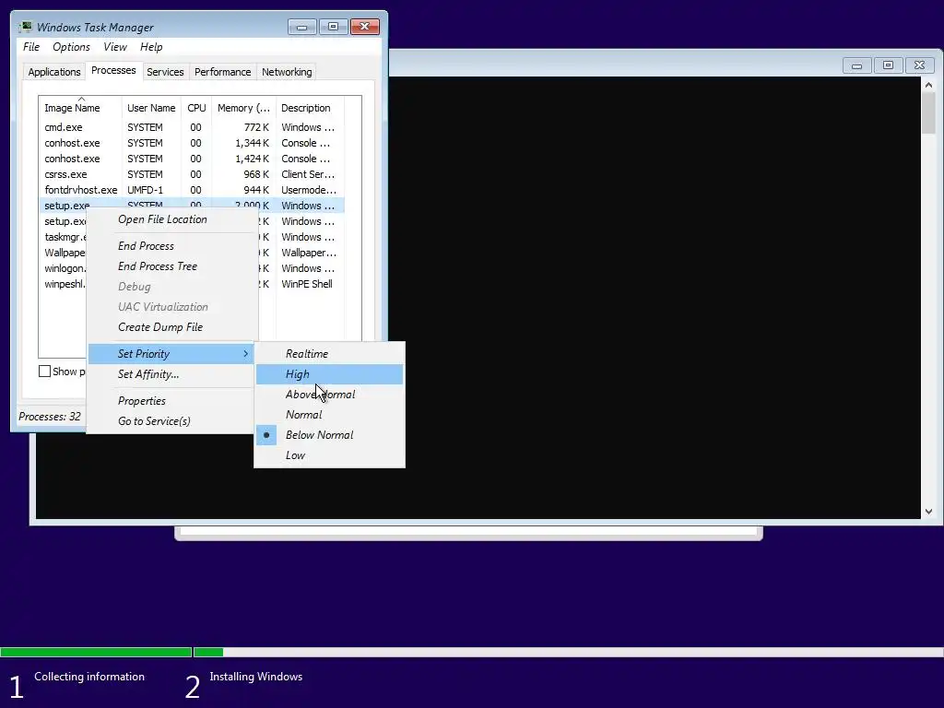Image resolution: width=944 pixels, height=708 pixels.
Task: Choose End Process from context menu
Action: (x=172, y=246)
